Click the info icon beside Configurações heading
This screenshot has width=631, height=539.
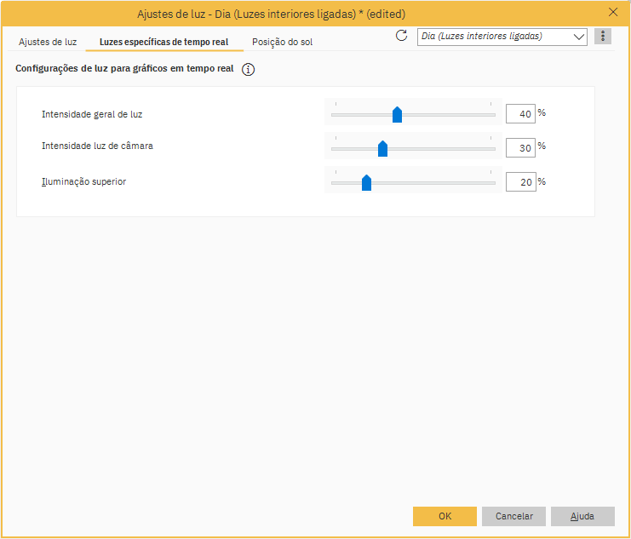pyautogui.click(x=249, y=70)
